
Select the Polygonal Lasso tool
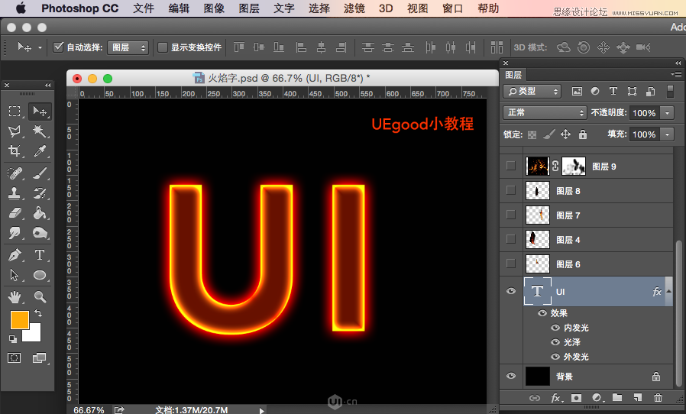15,131
